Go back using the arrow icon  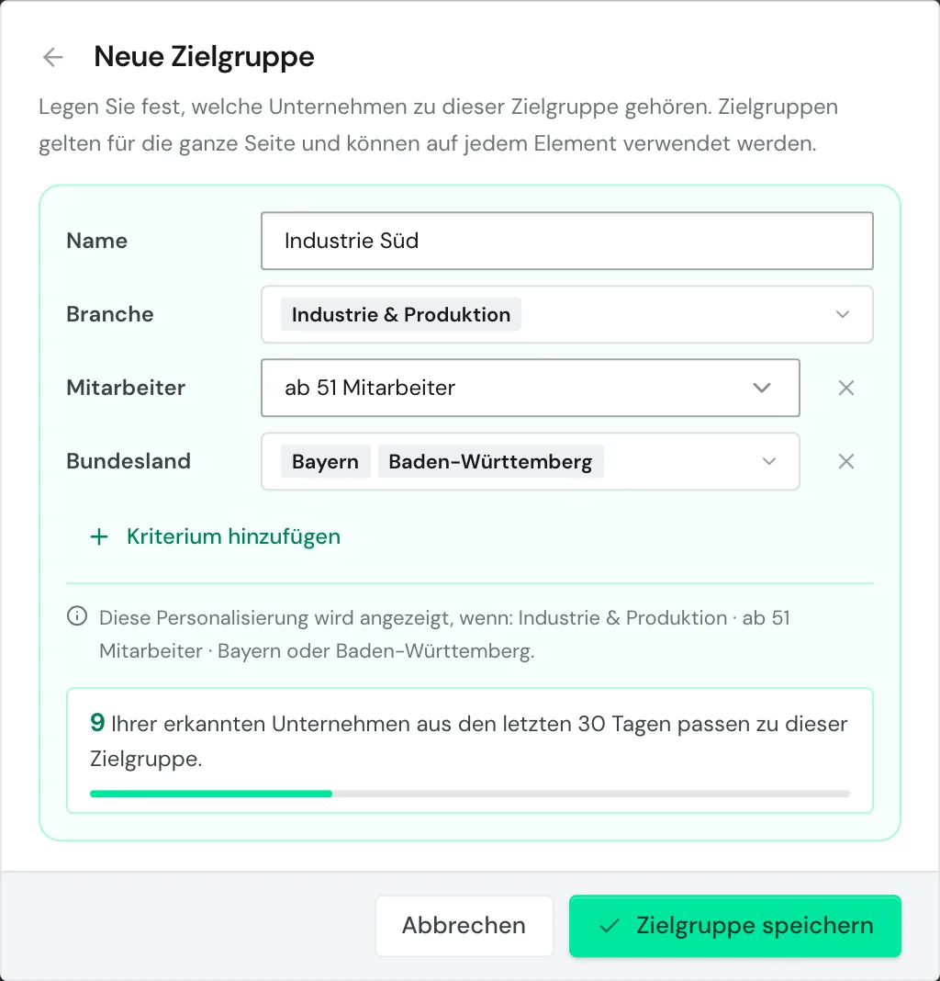click(x=53, y=58)
